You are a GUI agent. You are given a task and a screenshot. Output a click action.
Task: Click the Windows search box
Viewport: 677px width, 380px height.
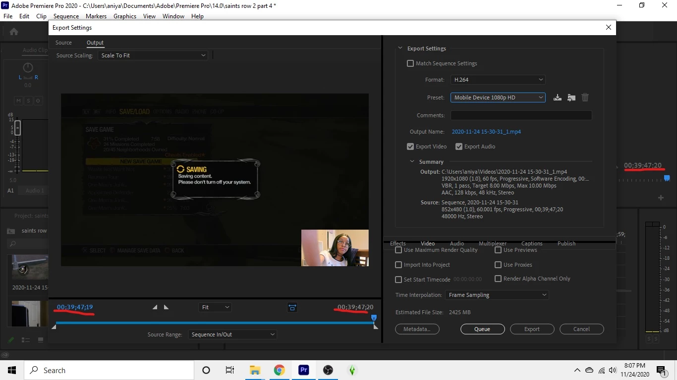[109, 370]
